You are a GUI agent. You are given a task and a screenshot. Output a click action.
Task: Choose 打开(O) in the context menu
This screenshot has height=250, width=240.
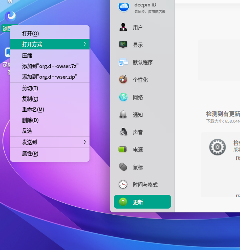click(x=50, y=34)
